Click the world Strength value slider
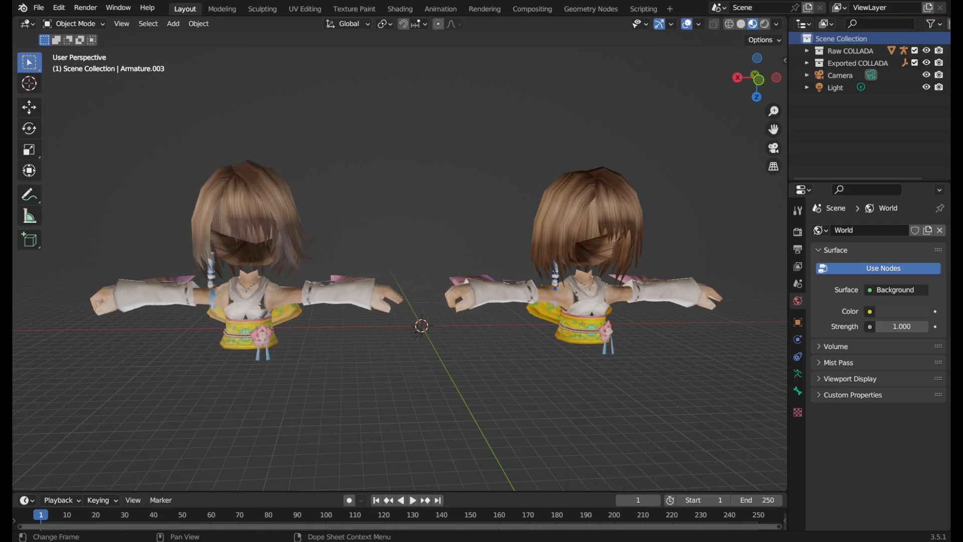Screen dimensions: 963x542 (901, 327)
